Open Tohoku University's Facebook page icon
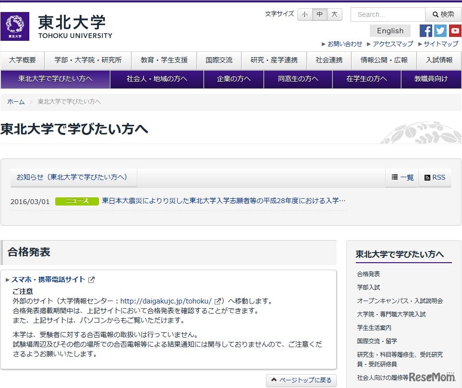462x388 pixels. point(426,31)
